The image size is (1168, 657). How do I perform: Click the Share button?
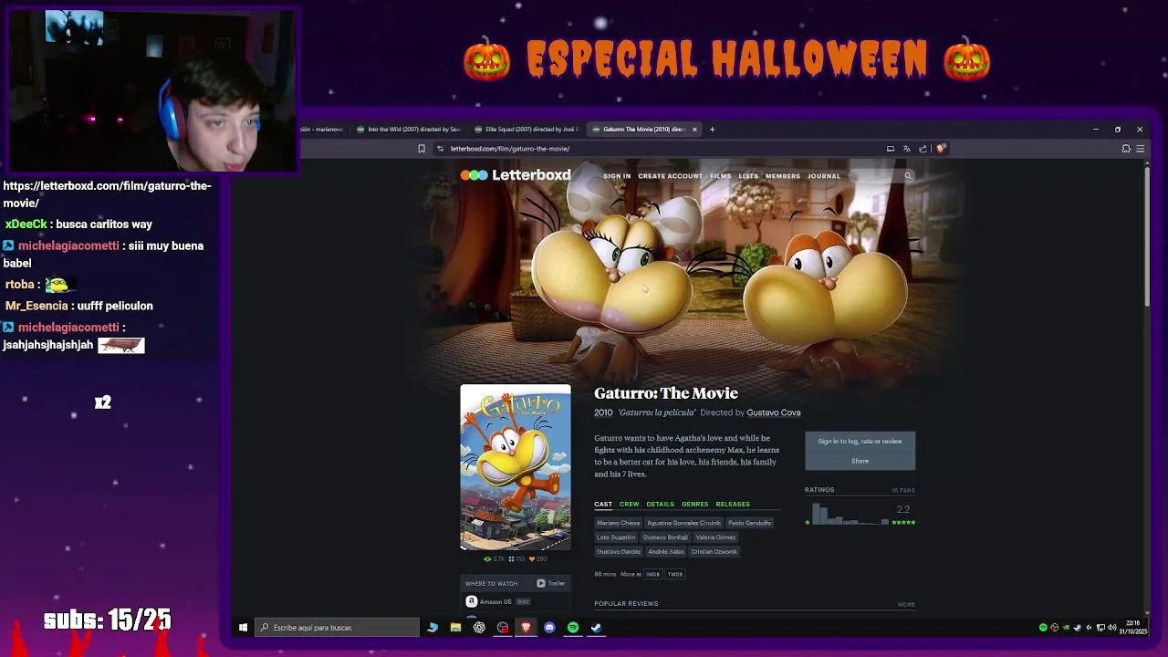[860, 461]
